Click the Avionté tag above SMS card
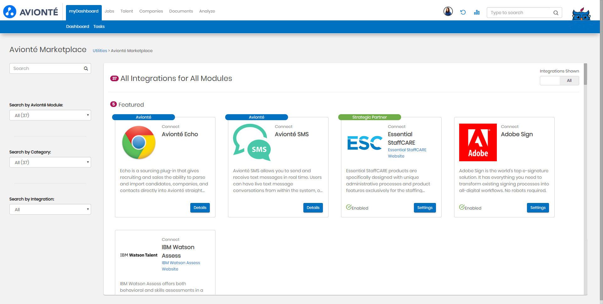 pyautogui.click(x=257, y=117)
